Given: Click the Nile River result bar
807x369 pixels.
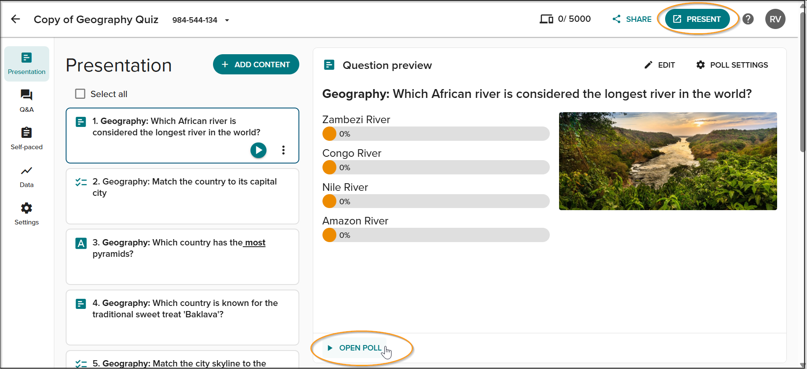Looking at the screenshot, I should [436, 201].
